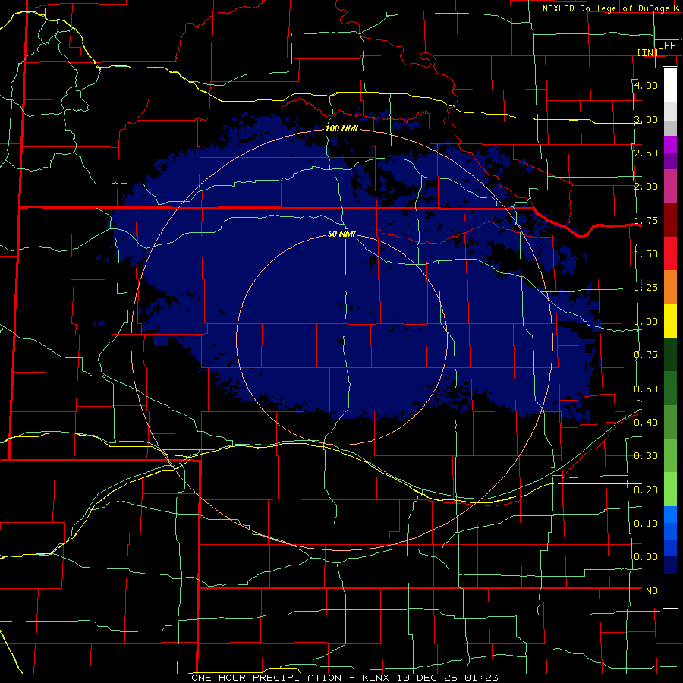This screenshot has height=683, width=683.
Task: Click the OHA product label
Action: click(667, 45)
